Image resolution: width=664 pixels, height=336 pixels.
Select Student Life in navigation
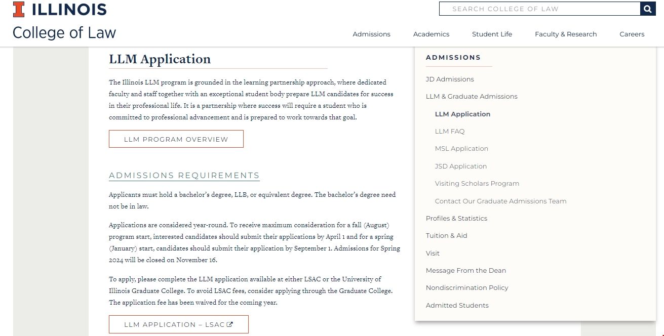[492, 34]
